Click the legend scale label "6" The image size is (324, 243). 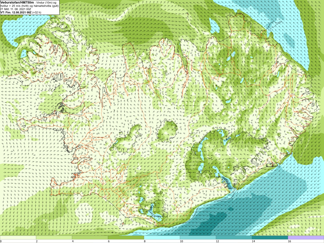tap(109, 241)
